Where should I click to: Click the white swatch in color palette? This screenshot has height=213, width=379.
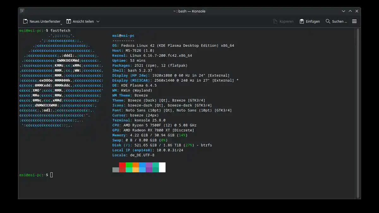(x=162, y=167)
